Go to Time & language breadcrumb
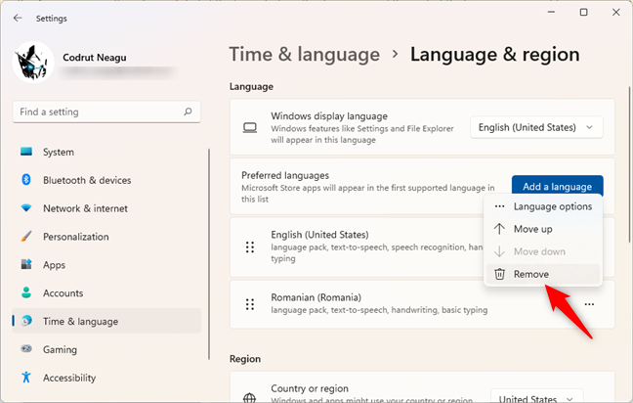 (305, 54)
